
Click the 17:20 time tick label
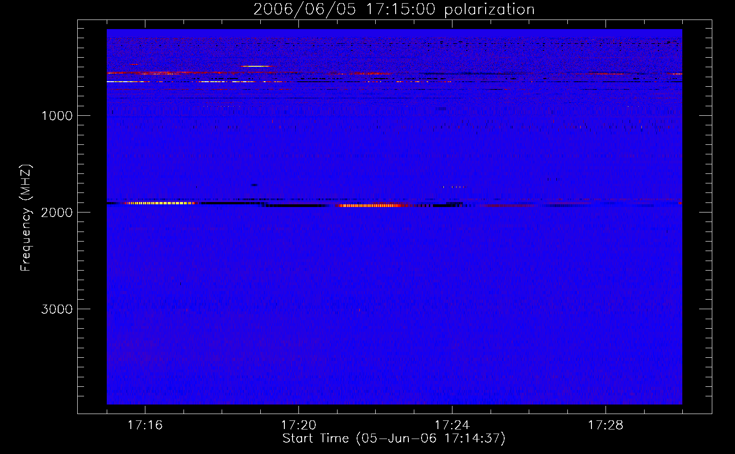[x=298, y=425]
